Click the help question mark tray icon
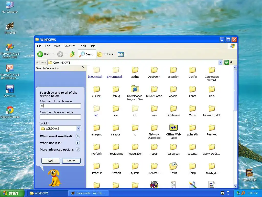This screenshot has height=197, width=262. [x=222, y=193]
